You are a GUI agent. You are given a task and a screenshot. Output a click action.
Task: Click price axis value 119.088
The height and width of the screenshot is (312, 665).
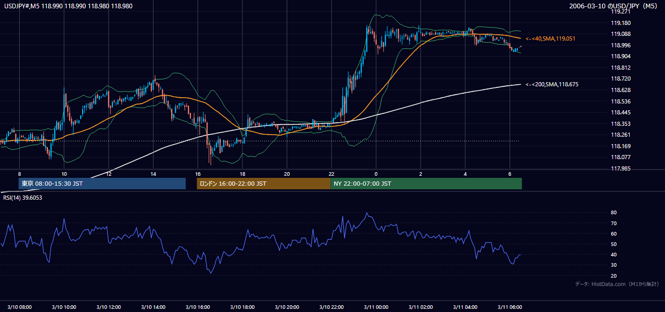tap(621, 34)
